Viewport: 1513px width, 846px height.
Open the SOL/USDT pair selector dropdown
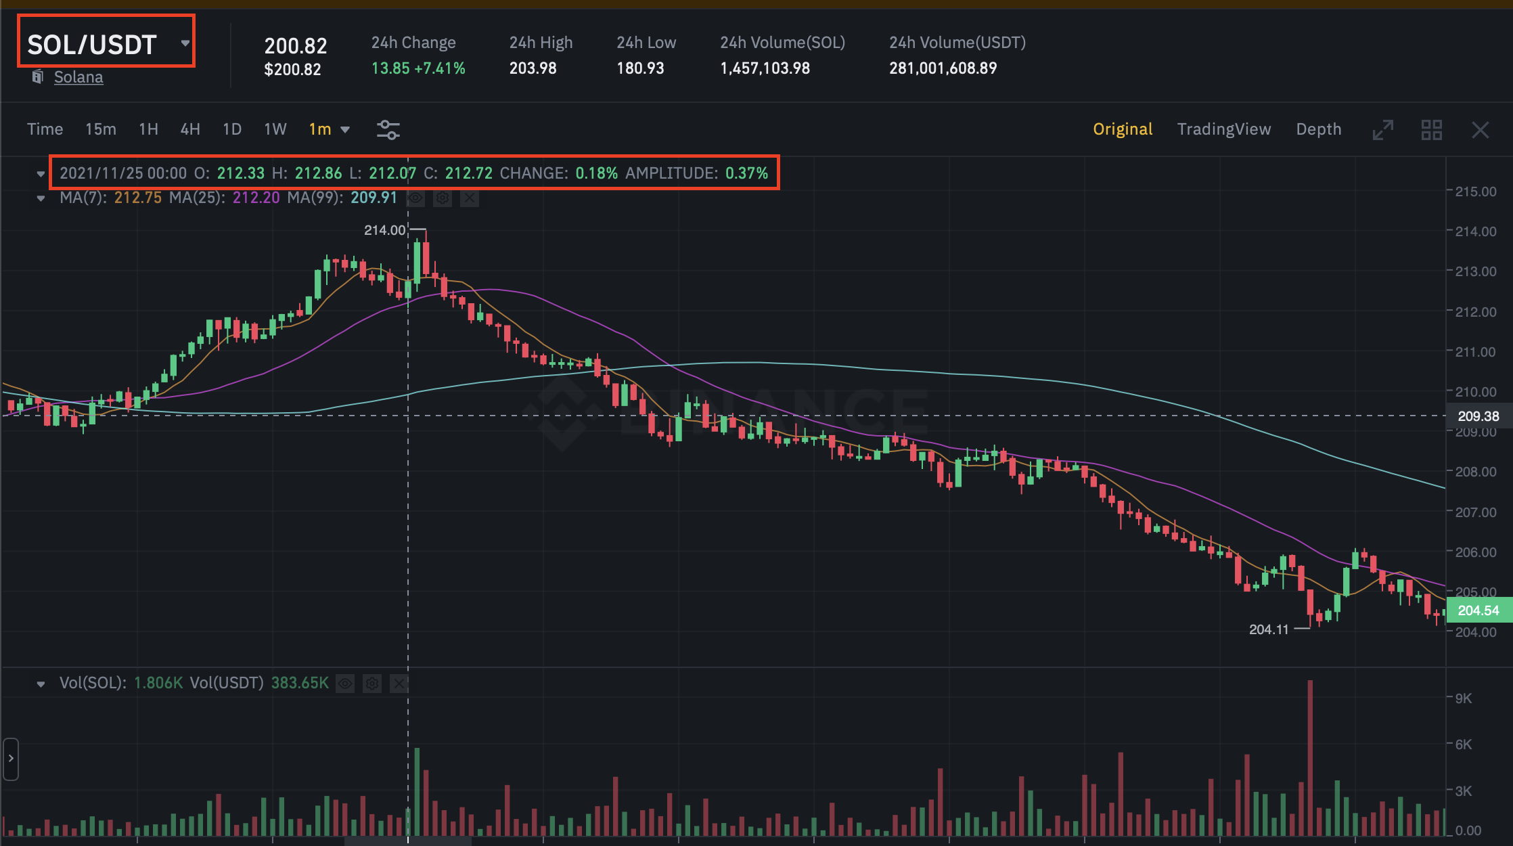pyautogui.click(x=185, y=43)
